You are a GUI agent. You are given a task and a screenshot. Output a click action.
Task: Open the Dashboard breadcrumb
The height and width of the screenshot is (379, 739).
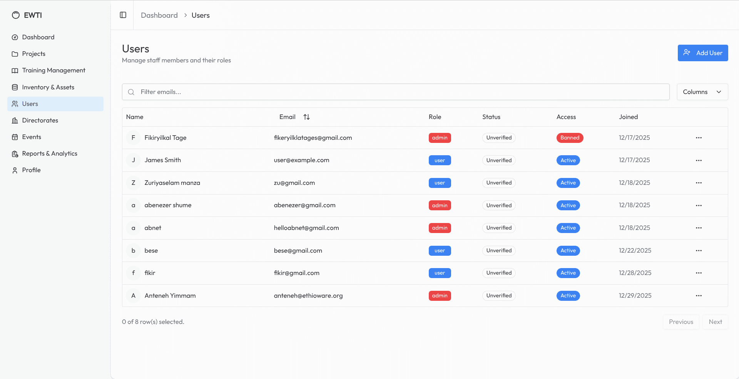point(159,15)
